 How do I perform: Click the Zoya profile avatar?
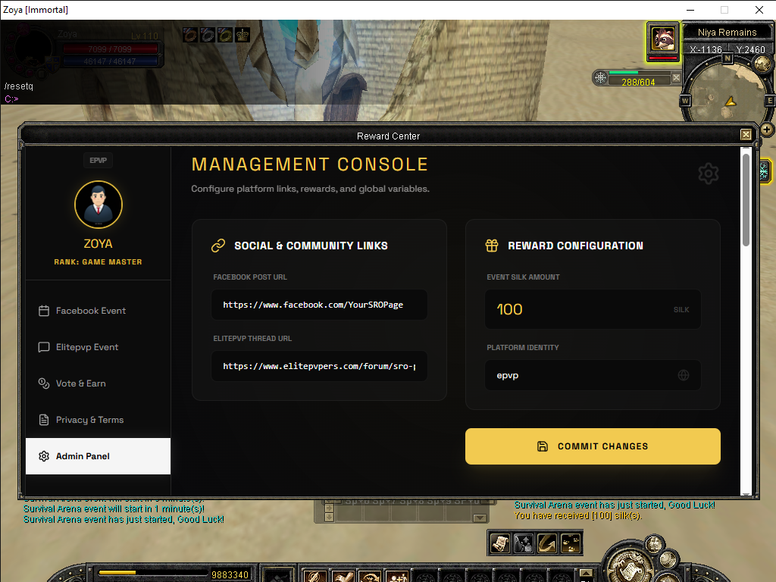point(99,205)
